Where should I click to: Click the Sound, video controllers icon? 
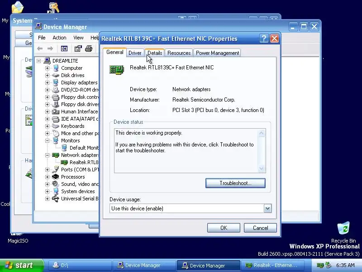56,184
